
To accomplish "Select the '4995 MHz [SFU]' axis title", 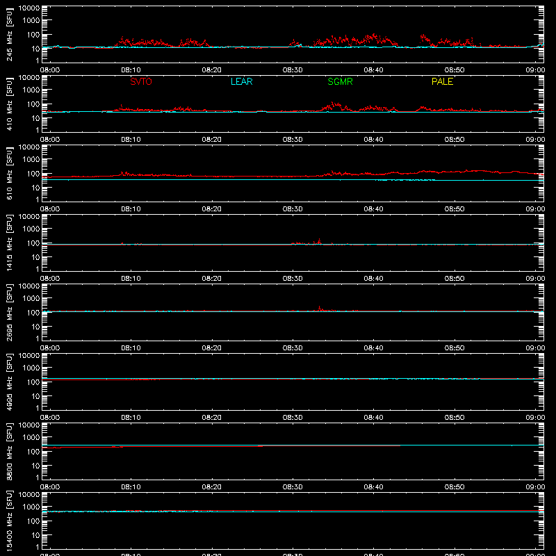I will tap(9, 382).
